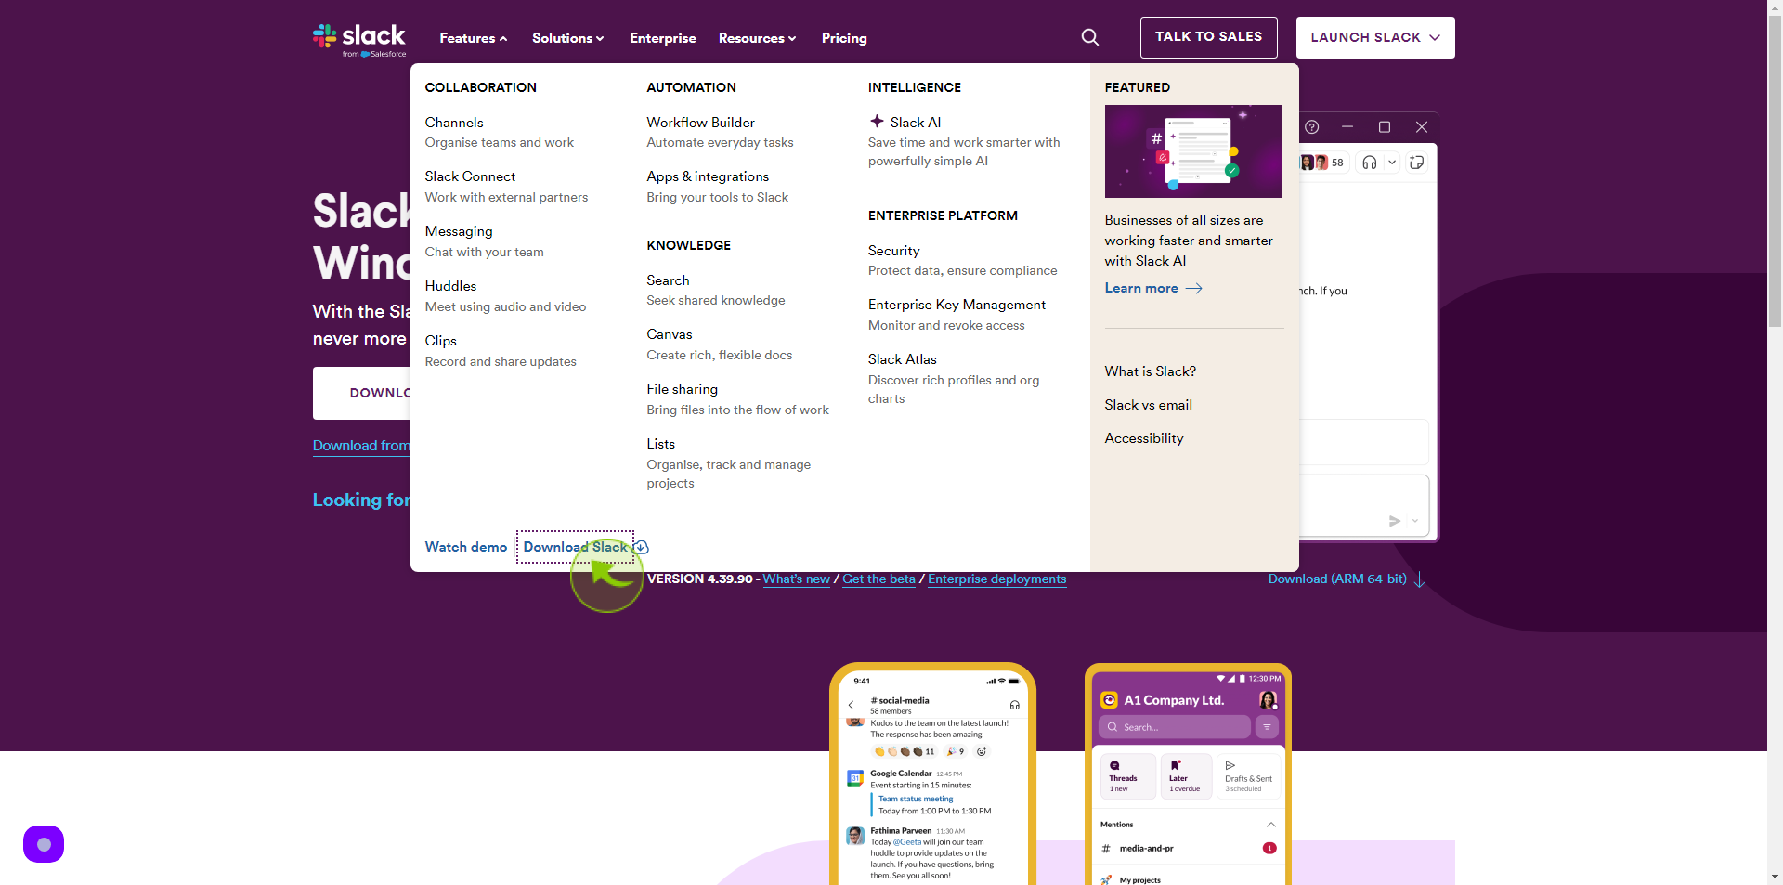Click the featured Slack AI thumbnail
Image resolution: width=1783 pixels, height=885 pixels.
pos(1193,151)
